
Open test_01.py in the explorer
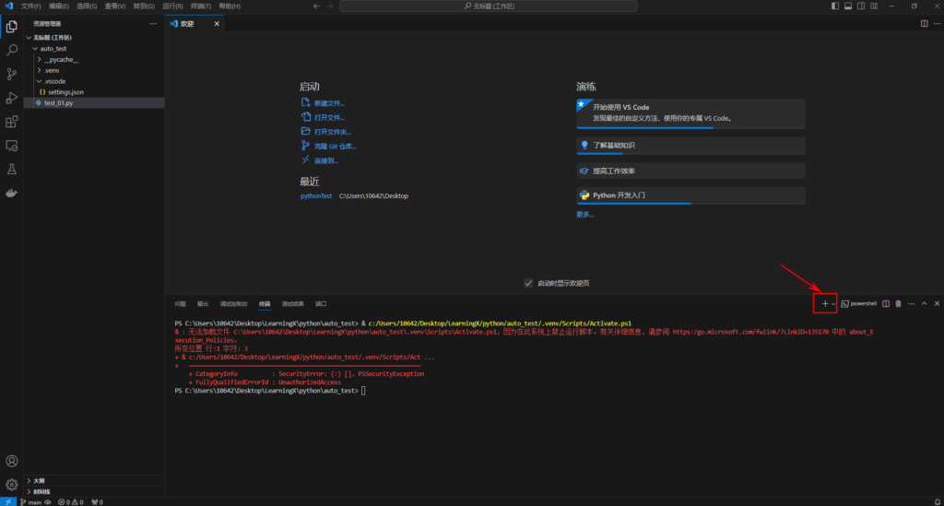click(x=58, y=103)
